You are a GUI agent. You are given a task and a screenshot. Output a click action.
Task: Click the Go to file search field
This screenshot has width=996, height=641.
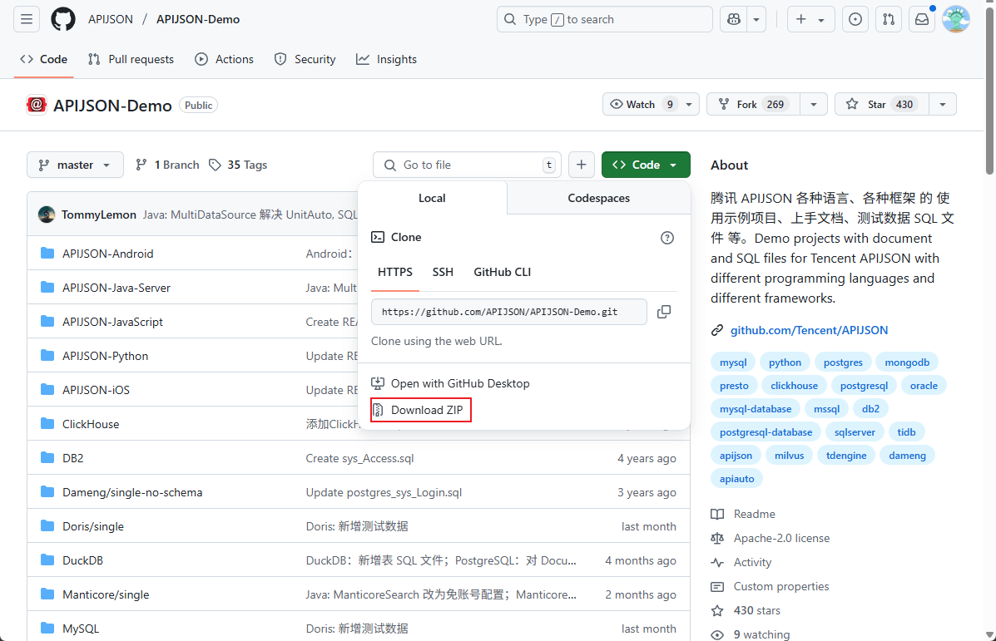(x=468, y=165)
